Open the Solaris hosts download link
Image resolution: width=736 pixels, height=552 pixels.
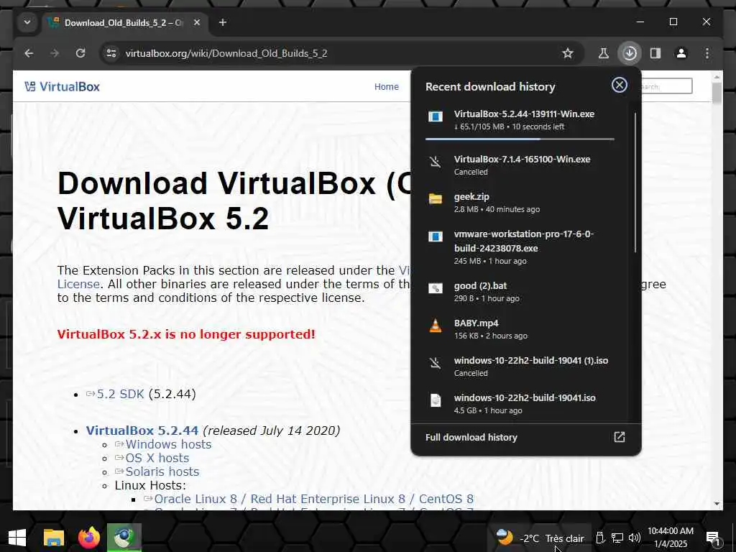click(162, 471)
